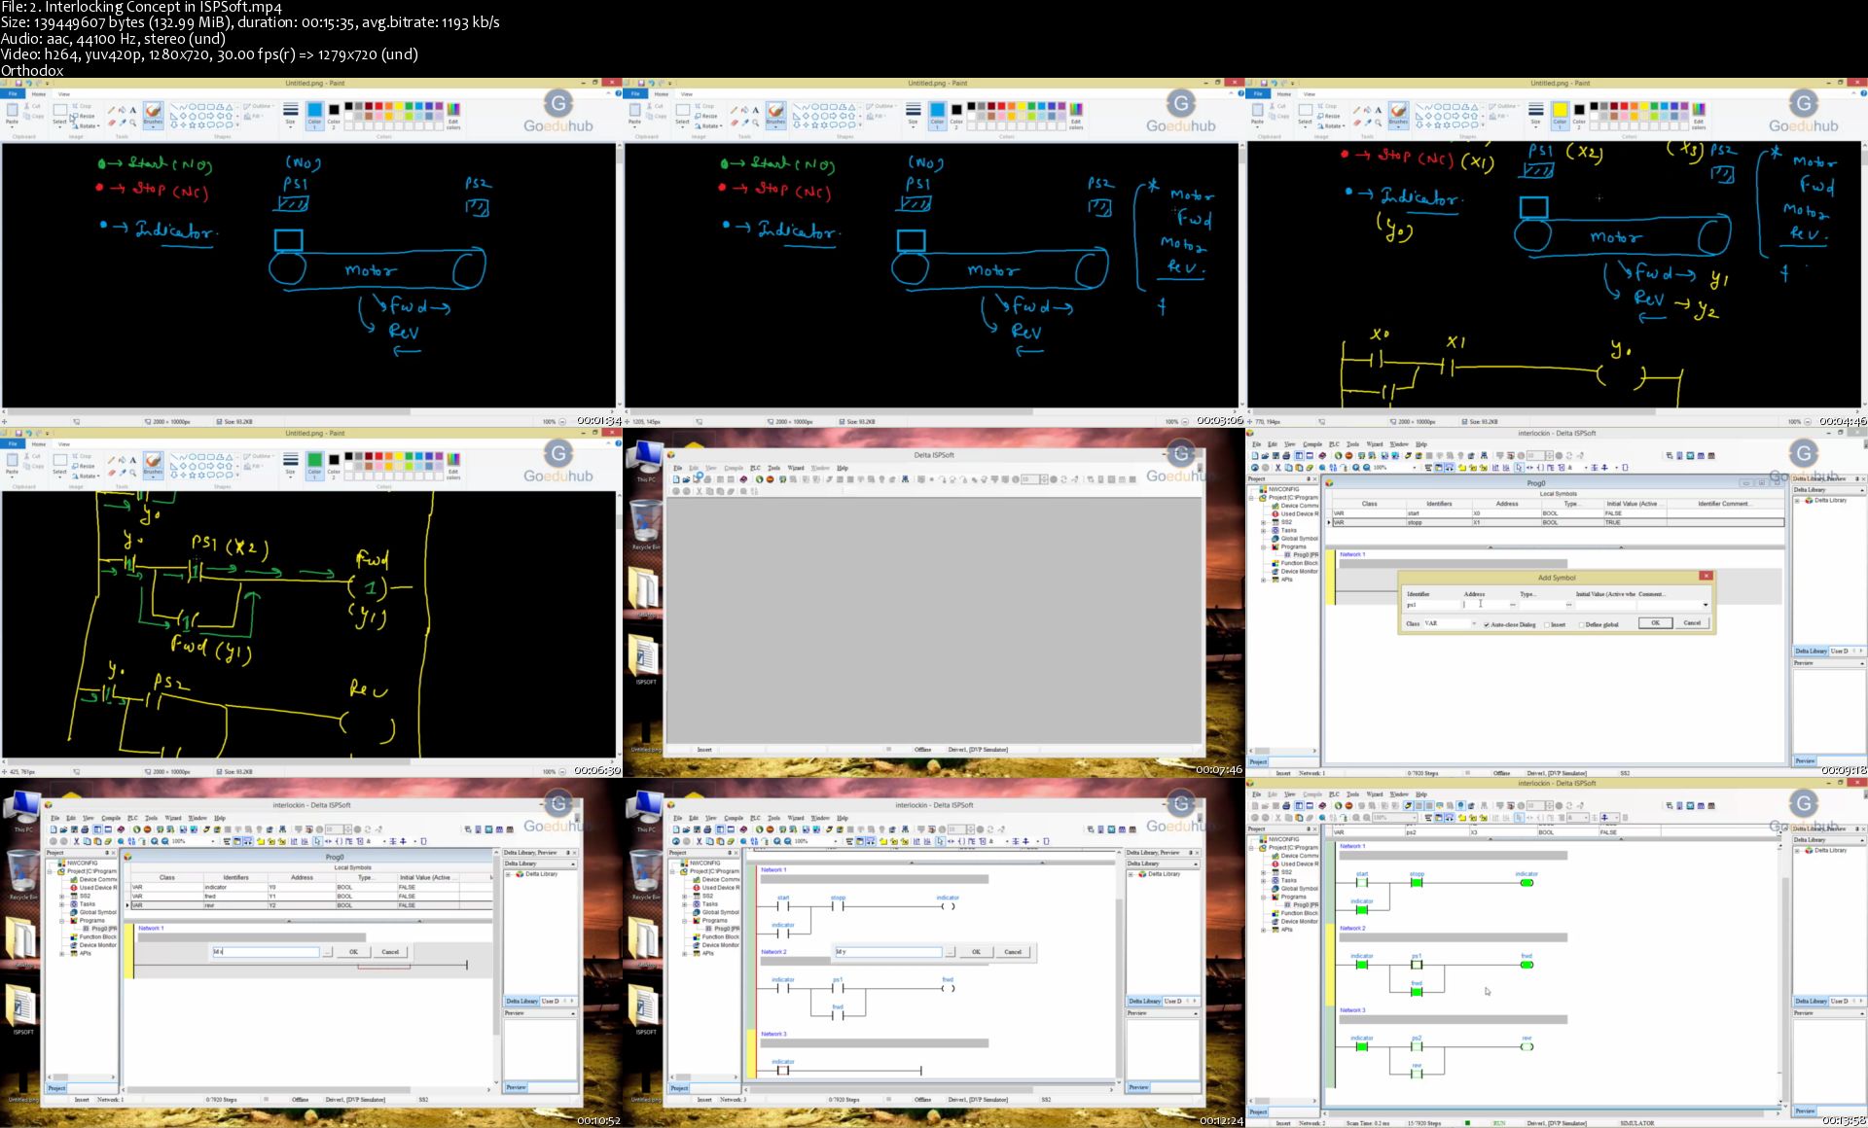The width and height of the screenshot is (1868, 1128).
Task: Click Magnifier tool in 00:01:34 Paint frame
Action: click(133, 123)
